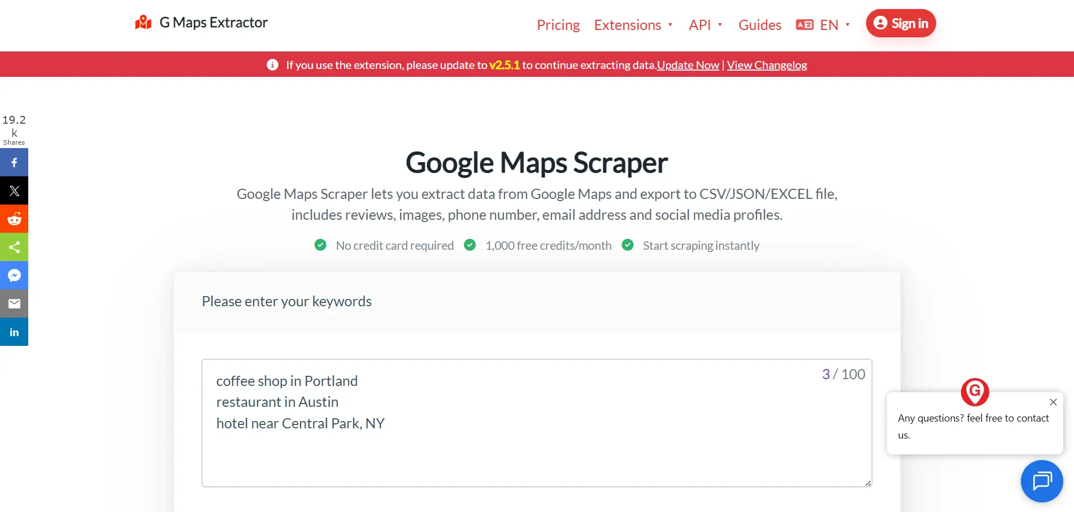Open the Extensions menu

tap(627, 25)
